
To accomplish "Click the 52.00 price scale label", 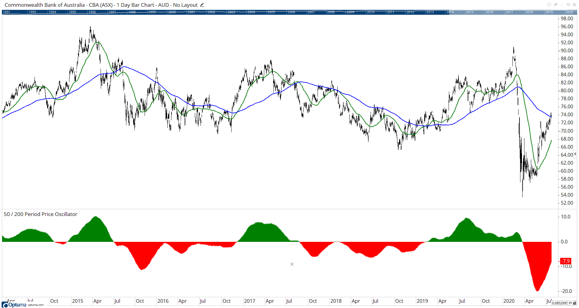I will [x=567, y=203].
